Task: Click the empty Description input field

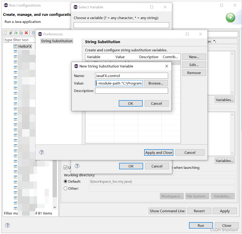Action: pyautogui.click(x=132, y=91)
